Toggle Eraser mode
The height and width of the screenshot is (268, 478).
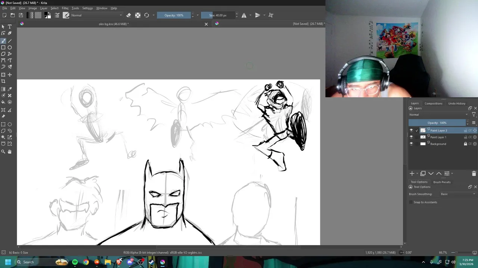coord(129,15)
